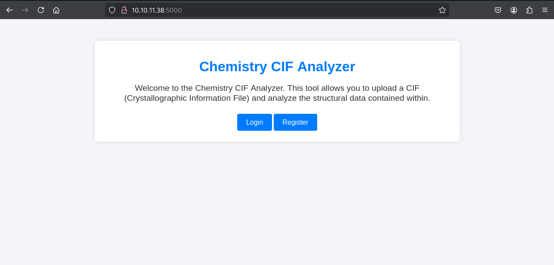Open the application hamburger menu

click(544, 10)
